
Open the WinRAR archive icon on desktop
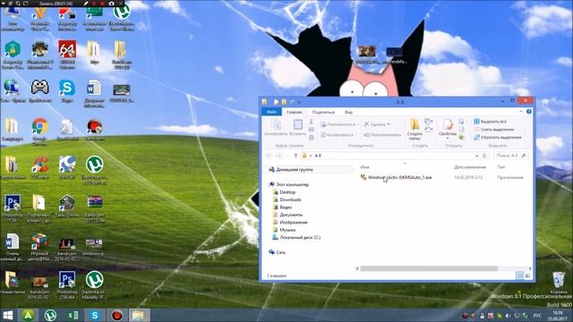tap(94, 201)
